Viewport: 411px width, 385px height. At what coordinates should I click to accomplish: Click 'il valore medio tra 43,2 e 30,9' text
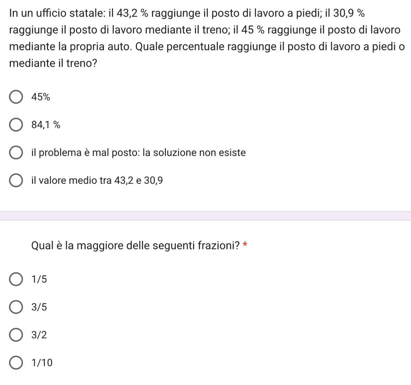97,180
